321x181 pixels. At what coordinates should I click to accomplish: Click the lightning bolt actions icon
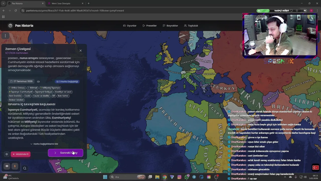click(15, 166)
